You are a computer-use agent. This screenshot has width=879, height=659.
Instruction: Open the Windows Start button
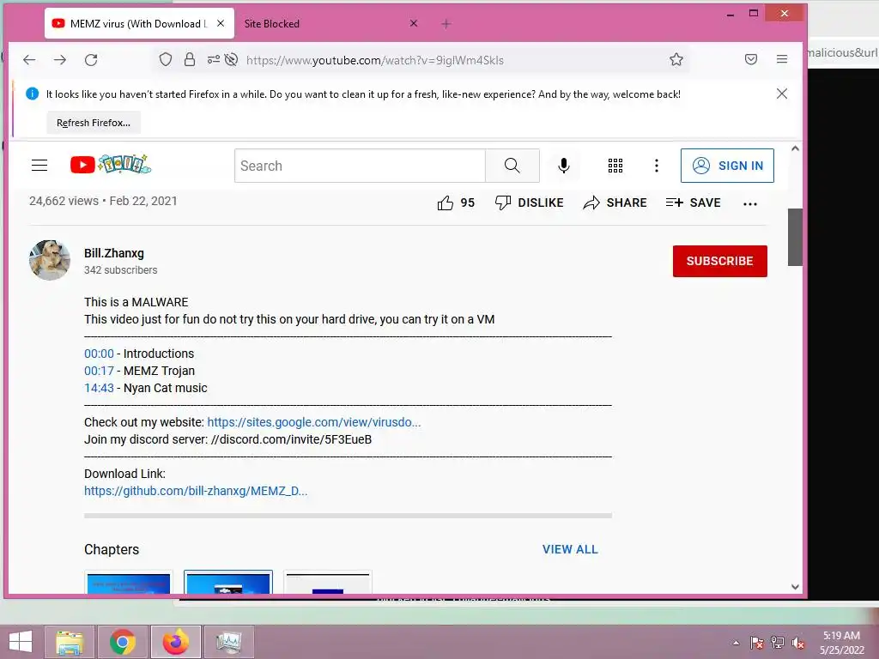tap(21, 642)
